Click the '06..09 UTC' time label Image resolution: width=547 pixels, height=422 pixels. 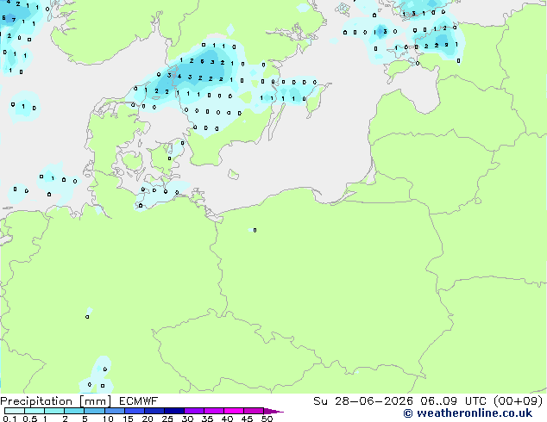(453, 401)
